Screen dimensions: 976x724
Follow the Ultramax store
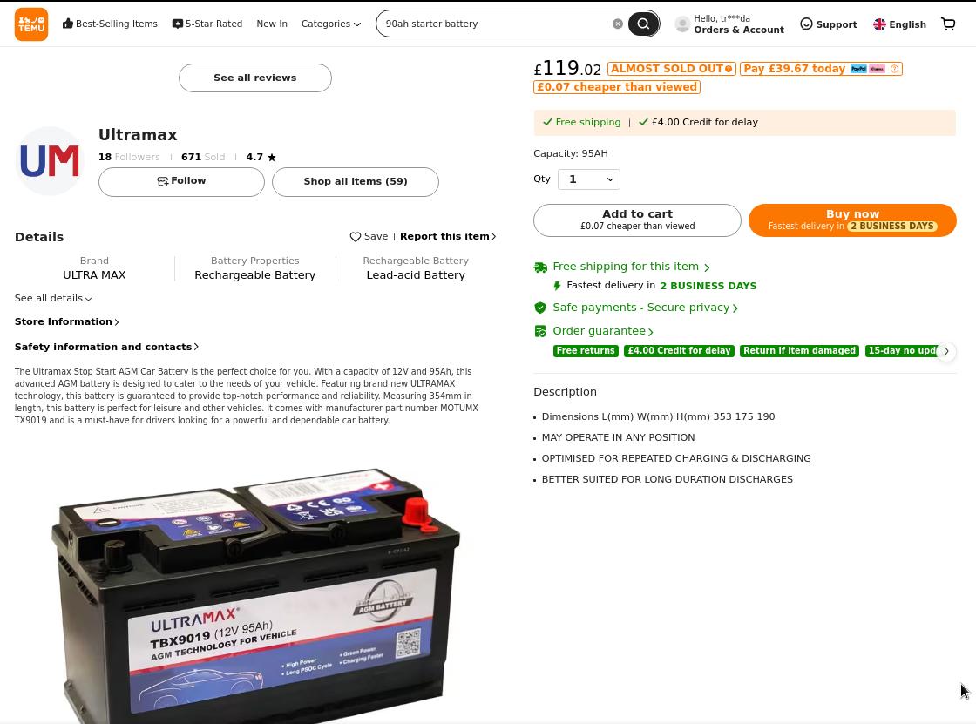(182, 181)
